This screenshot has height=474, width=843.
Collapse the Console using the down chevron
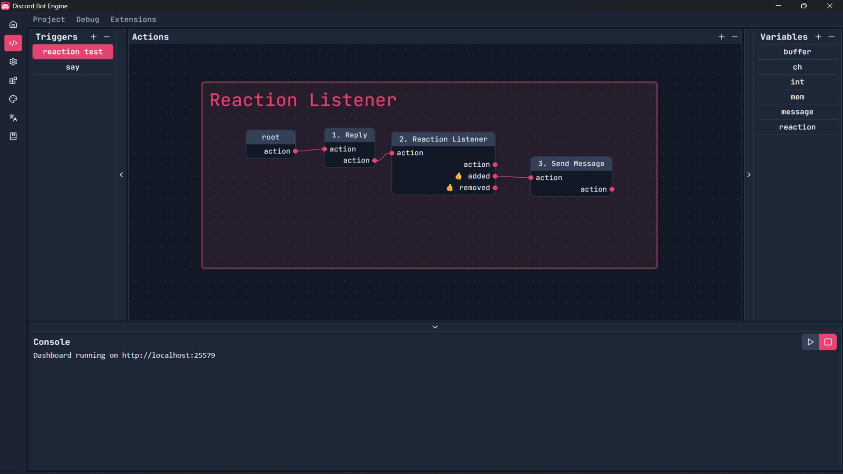[x=435, y=327]
